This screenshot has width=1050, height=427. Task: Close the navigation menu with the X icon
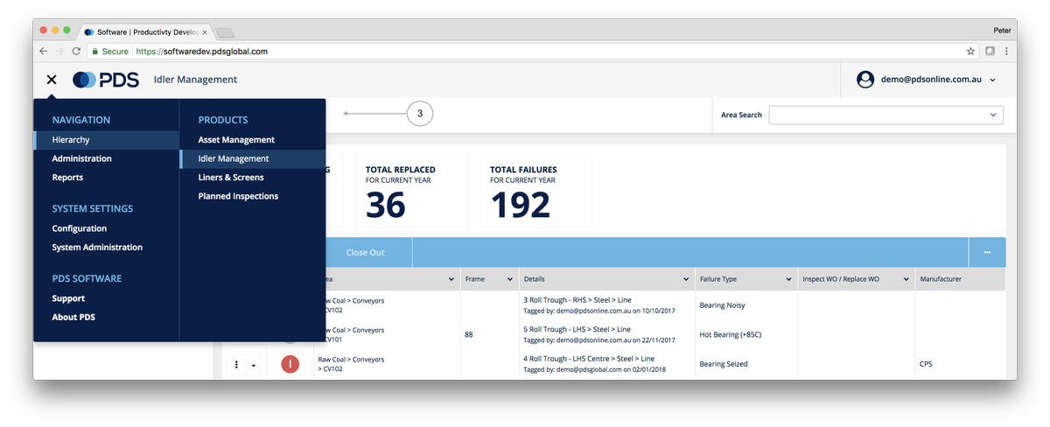coord(52,80)
